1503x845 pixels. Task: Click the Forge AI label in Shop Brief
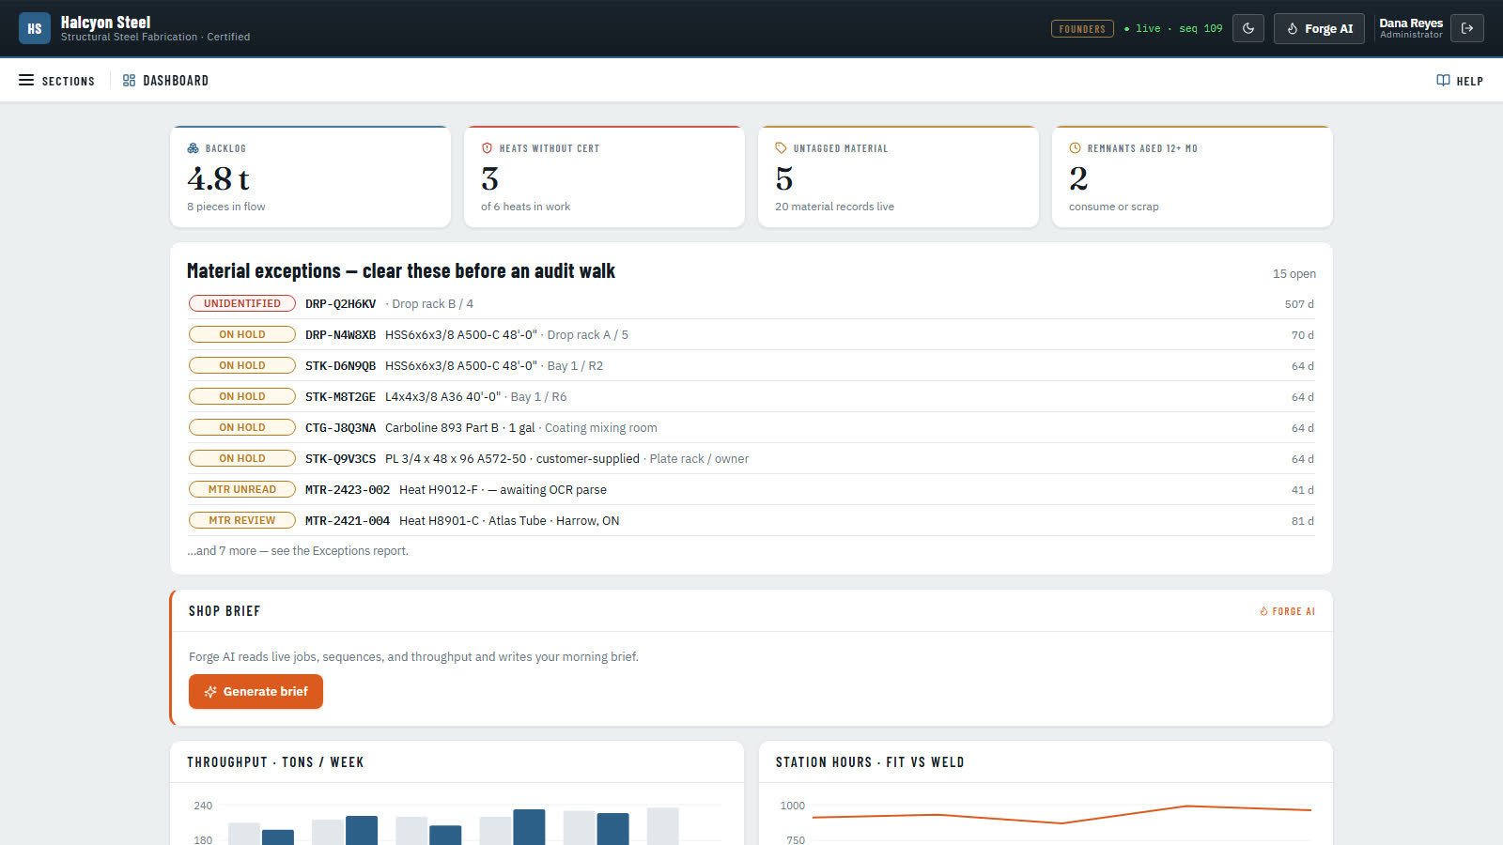click(1287, 611)
